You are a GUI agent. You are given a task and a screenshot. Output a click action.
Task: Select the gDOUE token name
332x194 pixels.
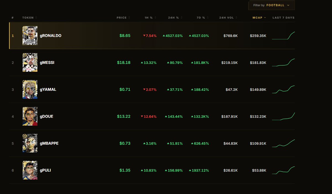pyautogui.click(x=46, y=117)
